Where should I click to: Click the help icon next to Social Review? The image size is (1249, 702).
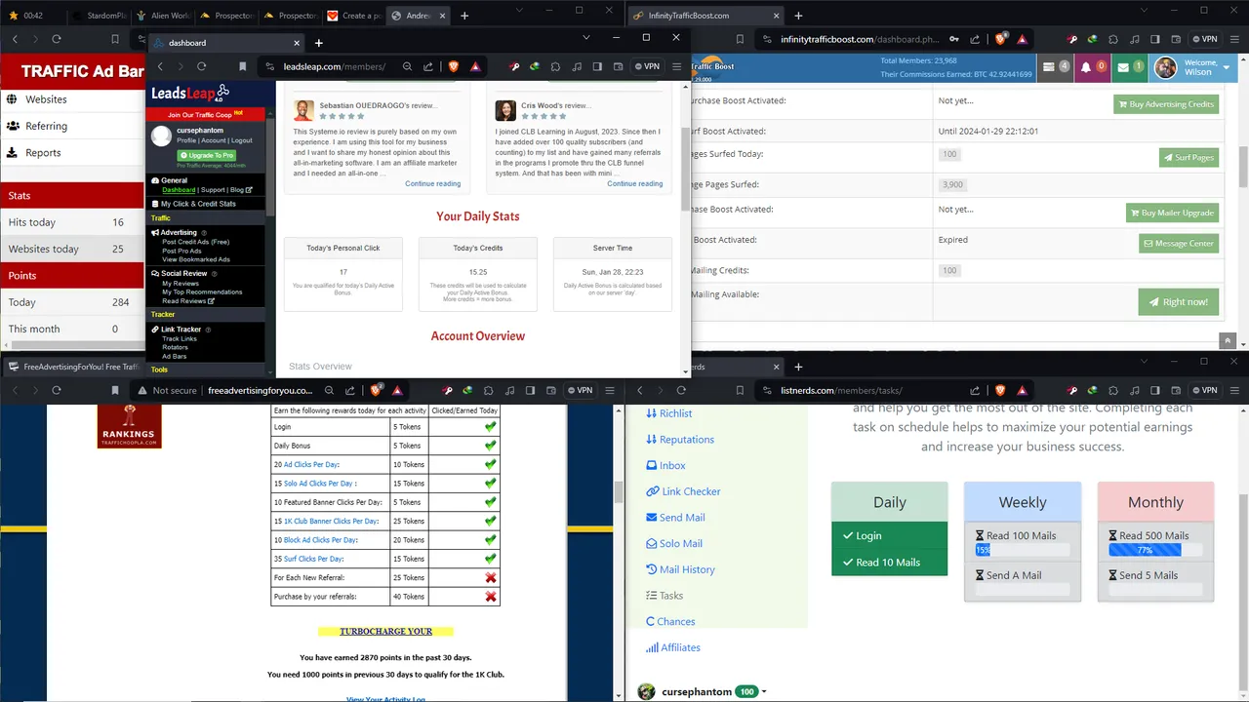(x=215, y=274)
